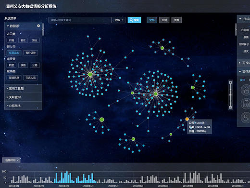Click inside the keyword search input field
The image size is (250, 188).
[x=80, y=20]
